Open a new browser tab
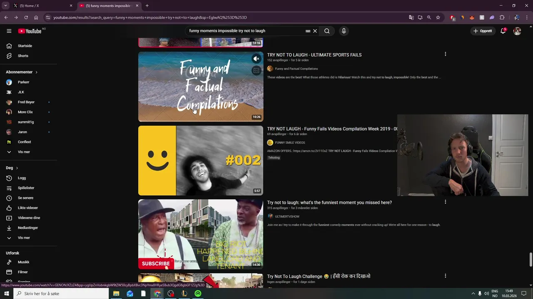The width and height of the screenshot is (533, 299). (147, 6)
